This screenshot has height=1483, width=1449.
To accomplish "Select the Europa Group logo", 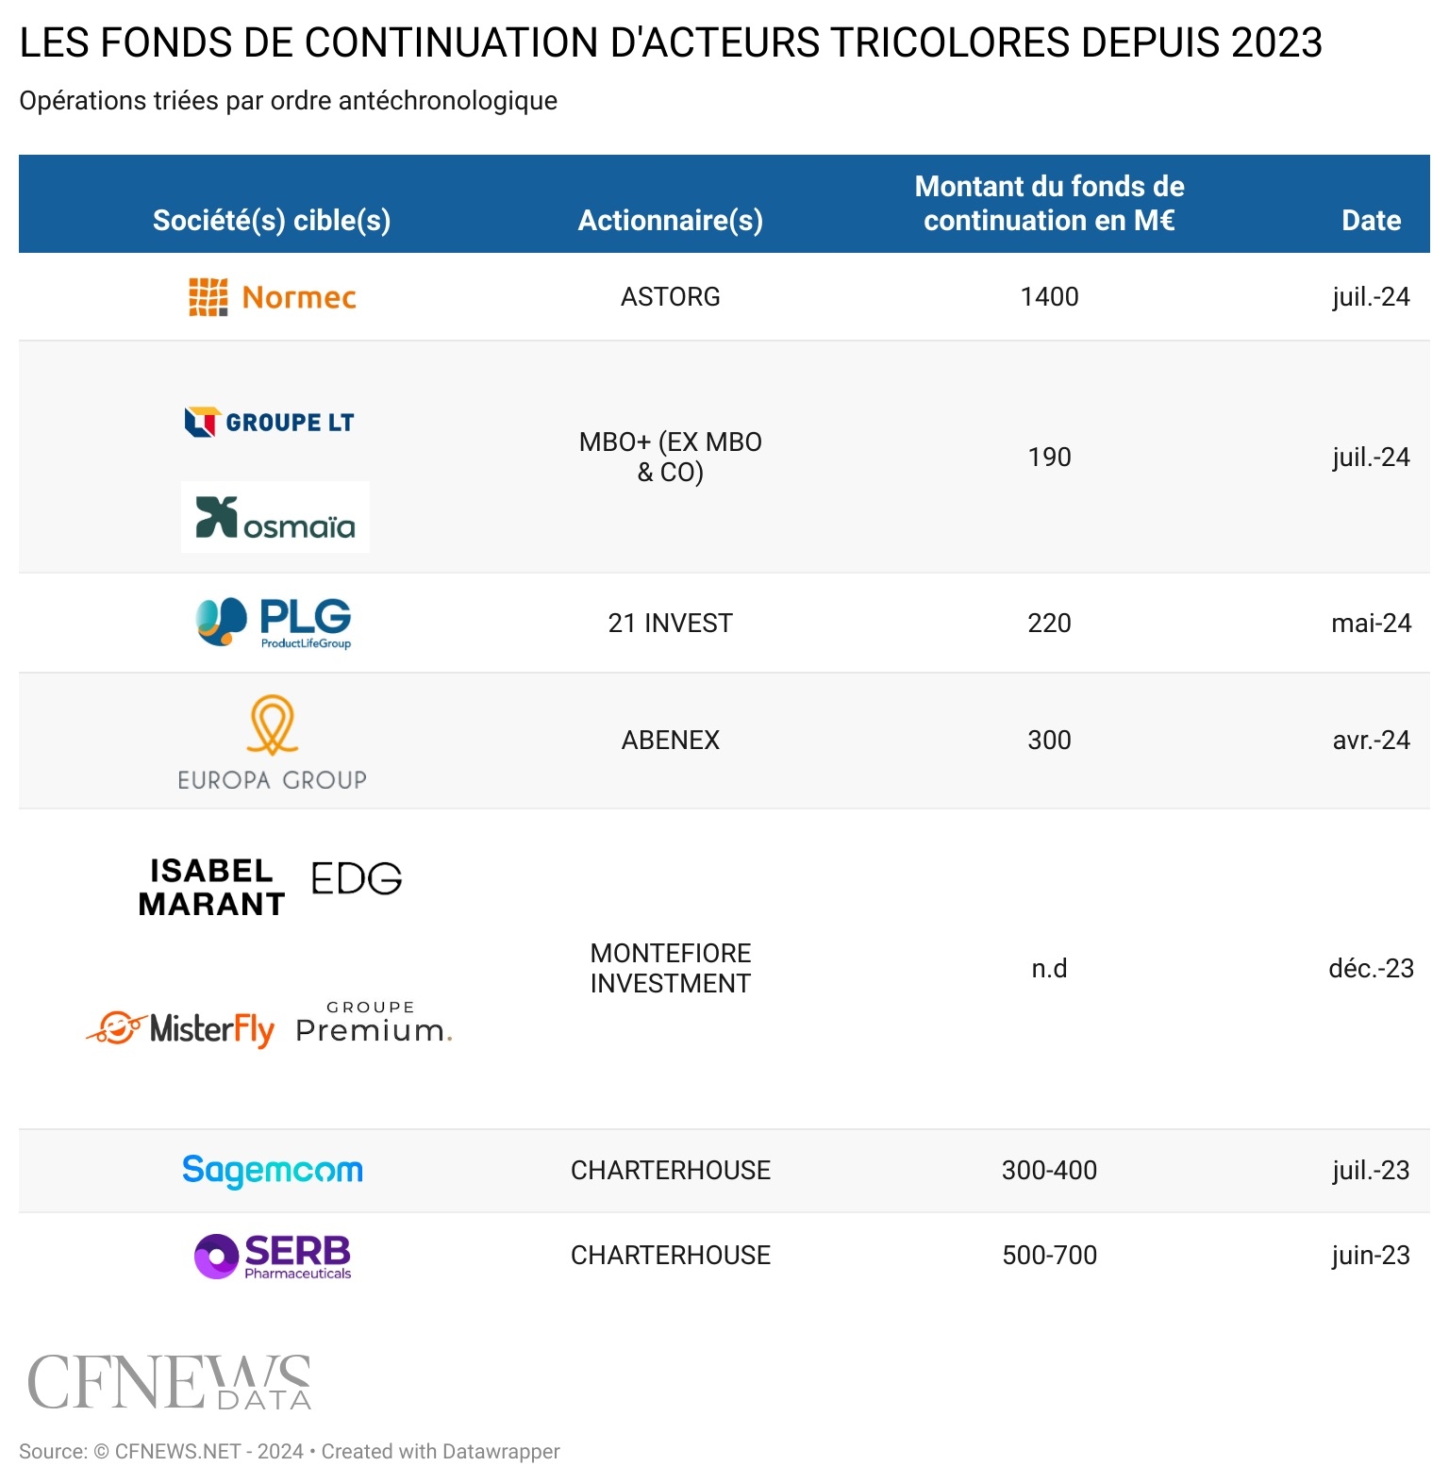I will (x=272, y=742).
